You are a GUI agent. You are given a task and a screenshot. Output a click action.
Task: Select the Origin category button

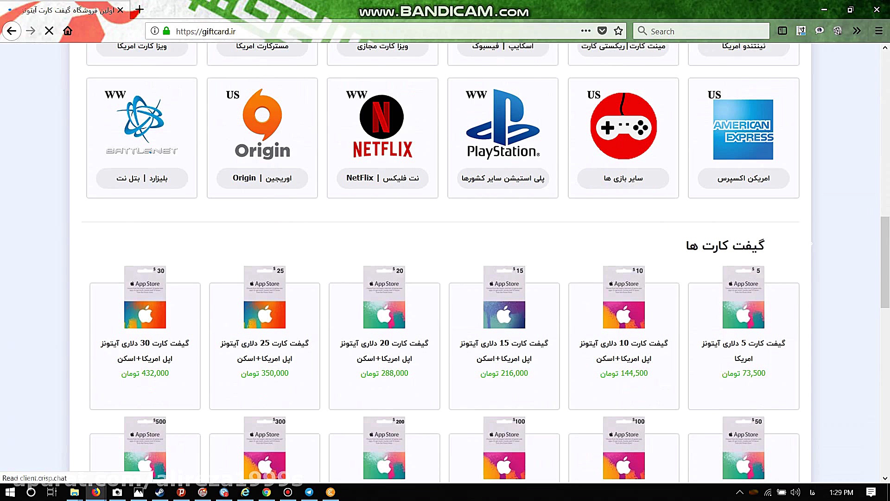click(262, 178)
